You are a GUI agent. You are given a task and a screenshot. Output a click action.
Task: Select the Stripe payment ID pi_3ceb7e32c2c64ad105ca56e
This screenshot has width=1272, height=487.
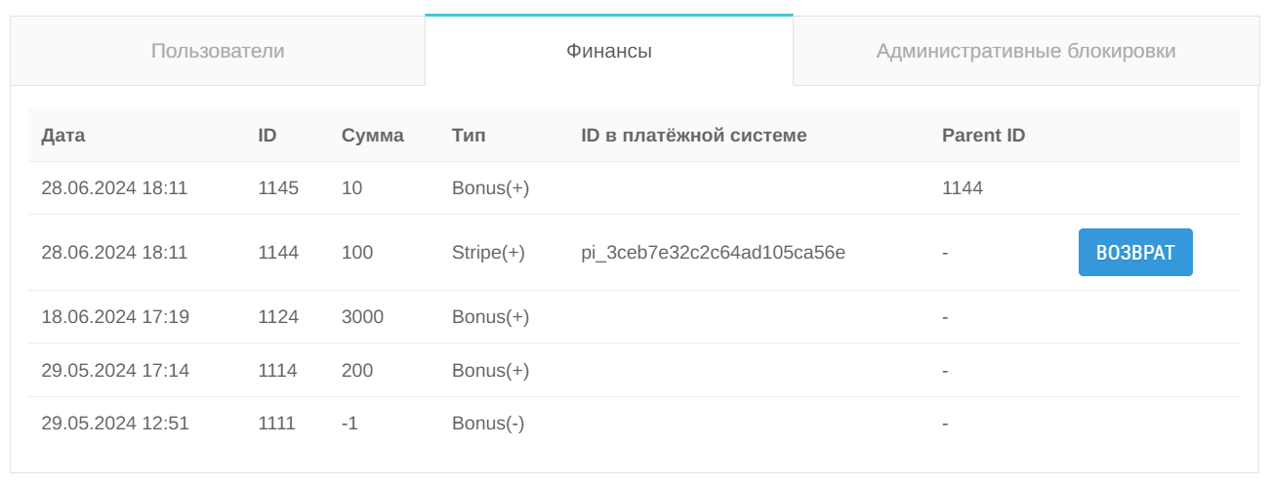tap(714, 253)
